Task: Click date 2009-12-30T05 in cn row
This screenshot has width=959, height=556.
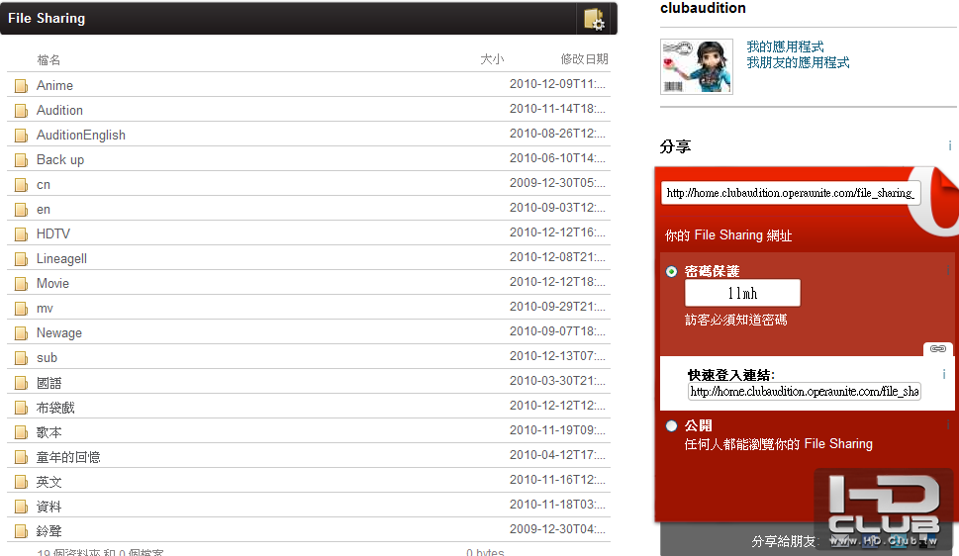Action: (557, 183)
